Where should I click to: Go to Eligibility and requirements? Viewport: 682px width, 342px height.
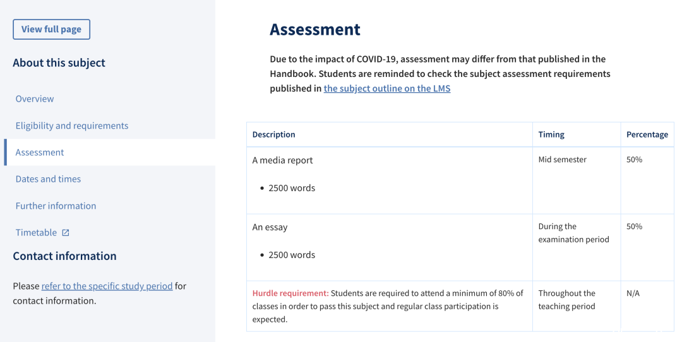point(72,126)
